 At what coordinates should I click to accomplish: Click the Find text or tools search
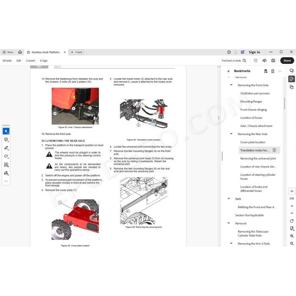234,60
